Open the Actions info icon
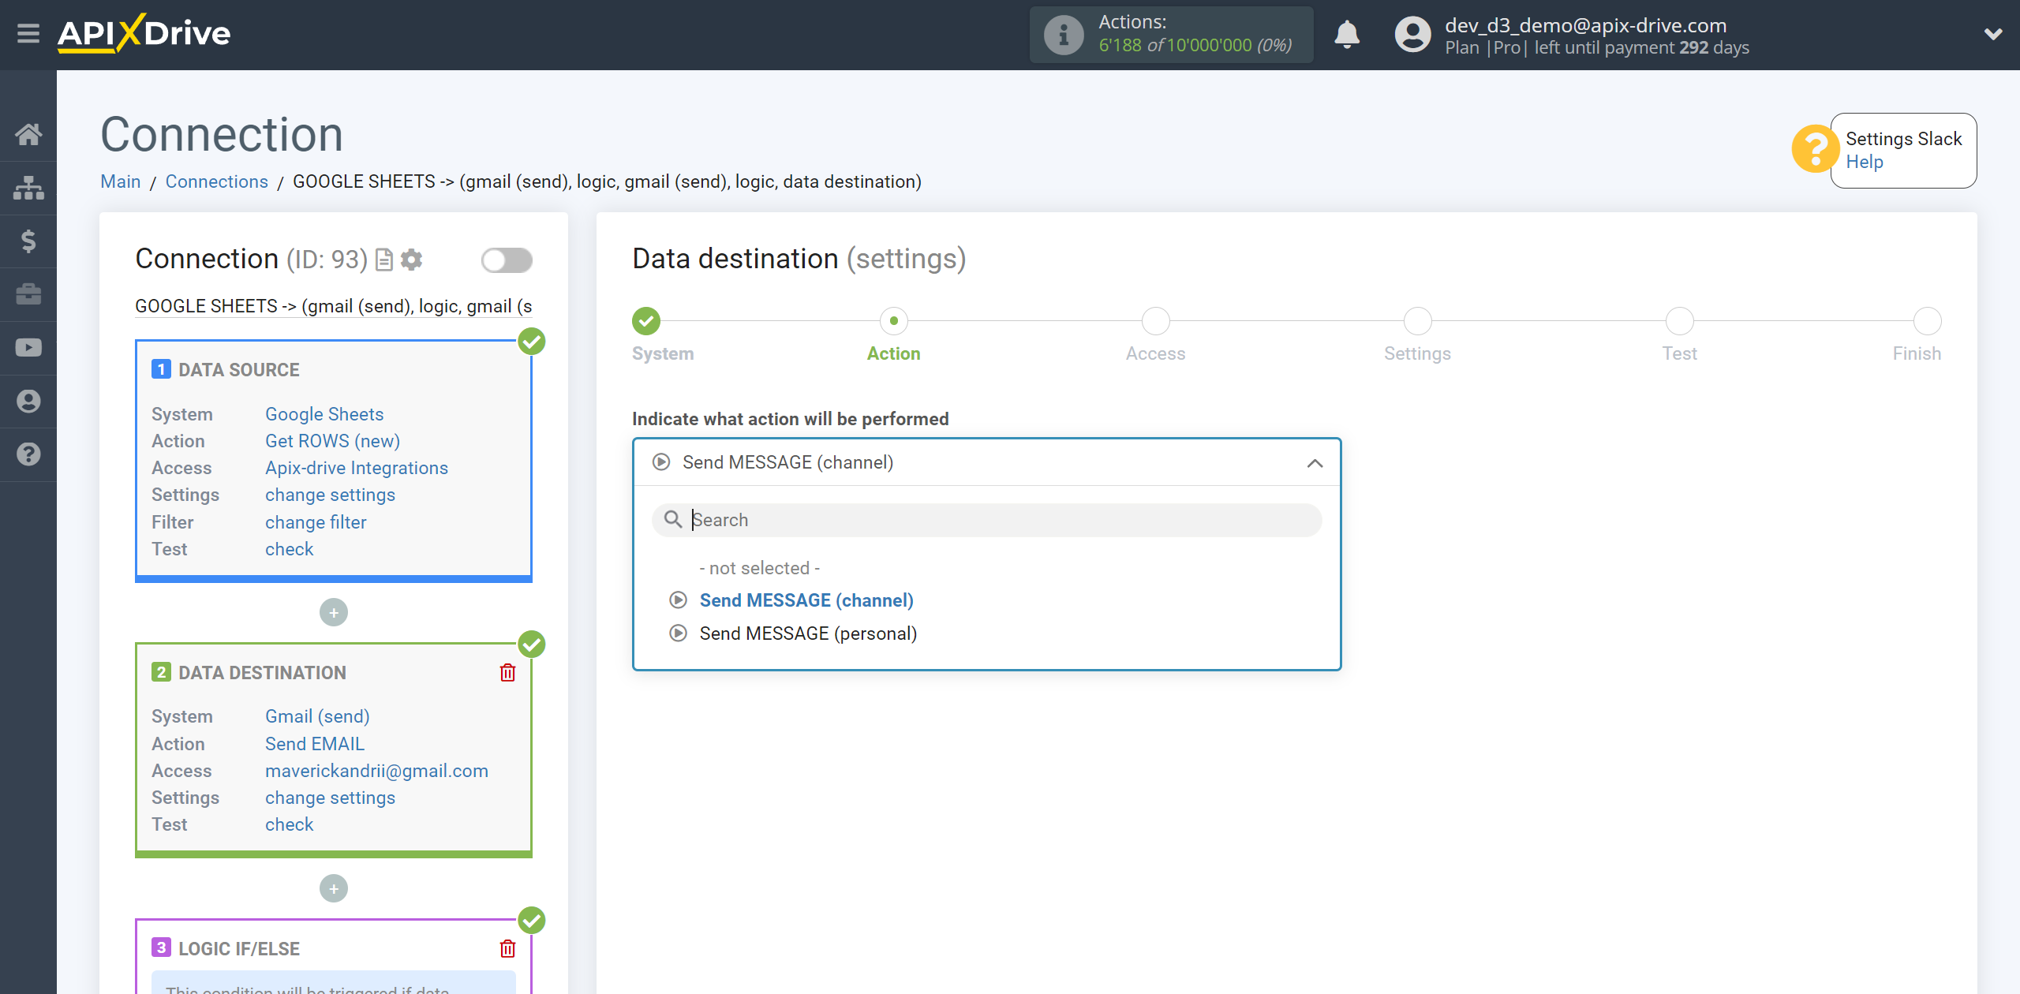This screenshot has height=994, width=2020. pyautogui.click(x=1064, y=35)
